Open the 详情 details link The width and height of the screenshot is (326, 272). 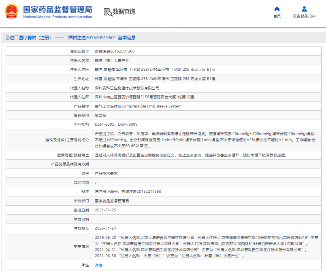point(98,265)
